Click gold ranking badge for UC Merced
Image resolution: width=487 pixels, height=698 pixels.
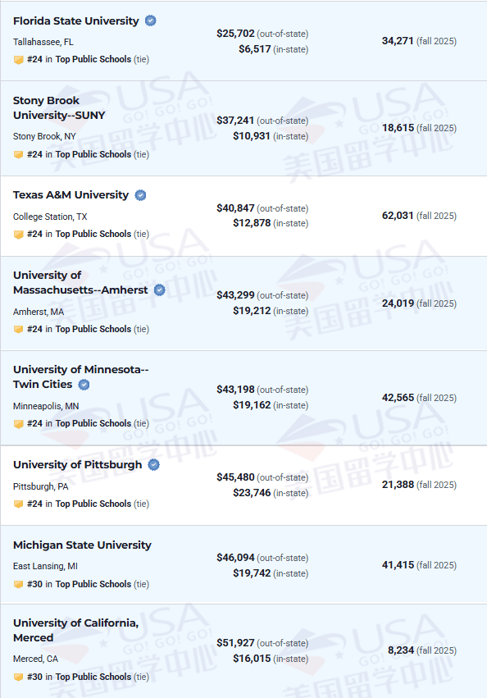click(x=18, y=677)
